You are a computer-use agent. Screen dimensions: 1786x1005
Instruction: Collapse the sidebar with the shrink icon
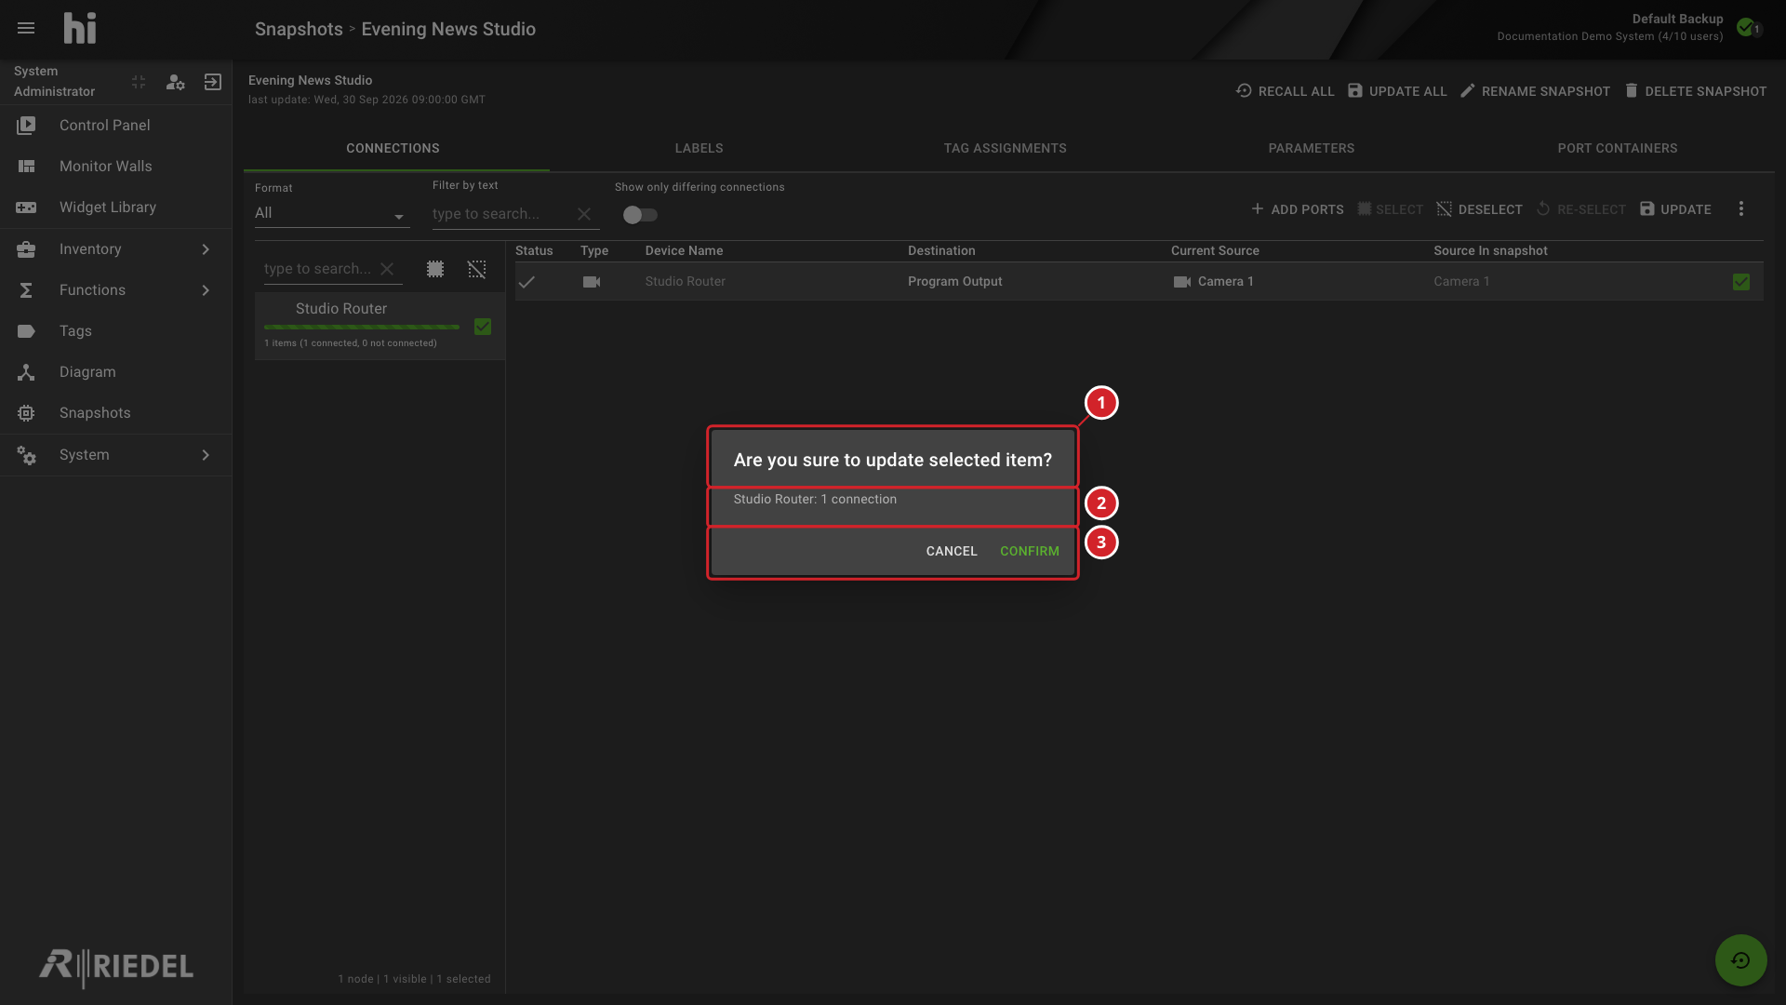click(139, 82)
